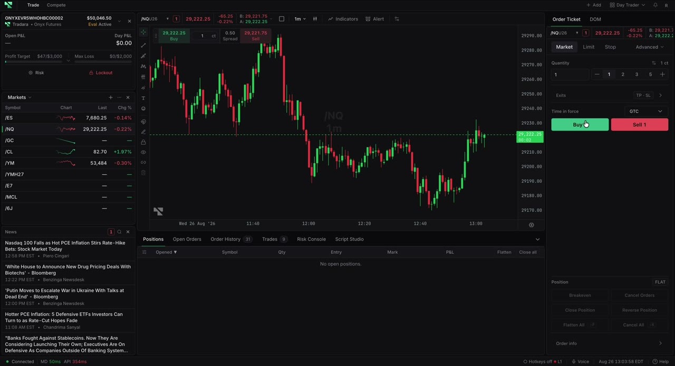The height and width of the screenshot is (366, 675).
Task: Decrease quantity with the minus button
Action: pos(597,74)
